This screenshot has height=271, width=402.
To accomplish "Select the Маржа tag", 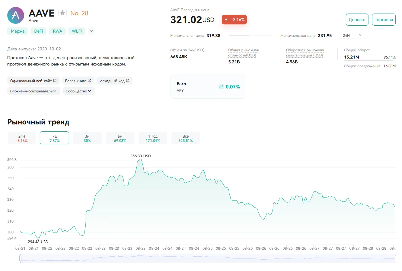I will [18, 31].
